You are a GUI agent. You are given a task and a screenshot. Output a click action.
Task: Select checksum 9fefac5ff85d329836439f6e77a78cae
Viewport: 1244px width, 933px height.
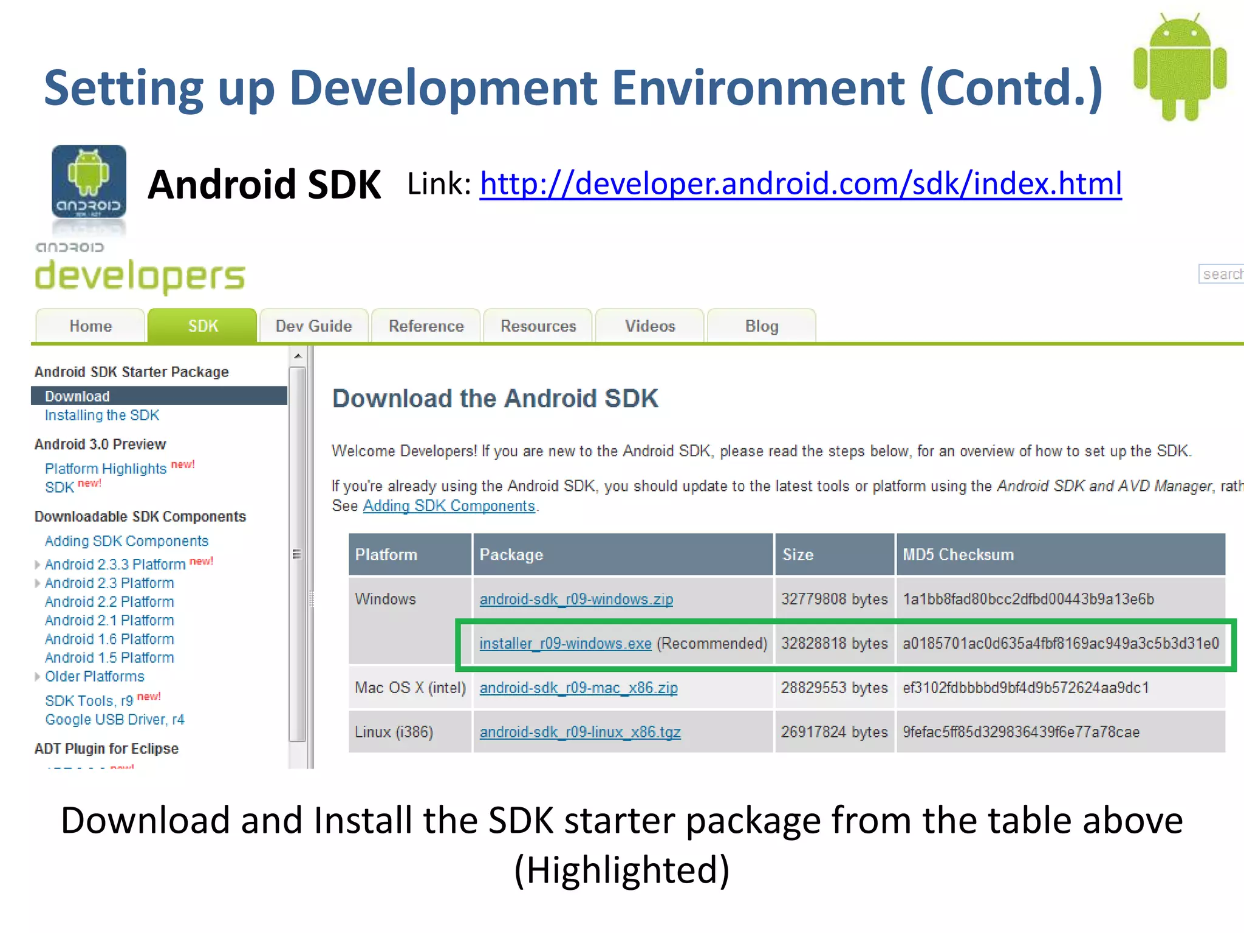pyautogui.click(x=1021, y=733)
